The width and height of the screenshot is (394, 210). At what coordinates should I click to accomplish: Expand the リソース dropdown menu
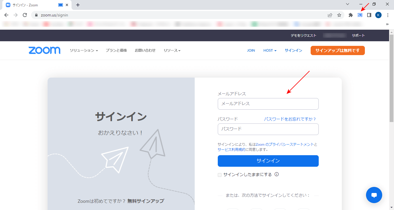(172, 50)
